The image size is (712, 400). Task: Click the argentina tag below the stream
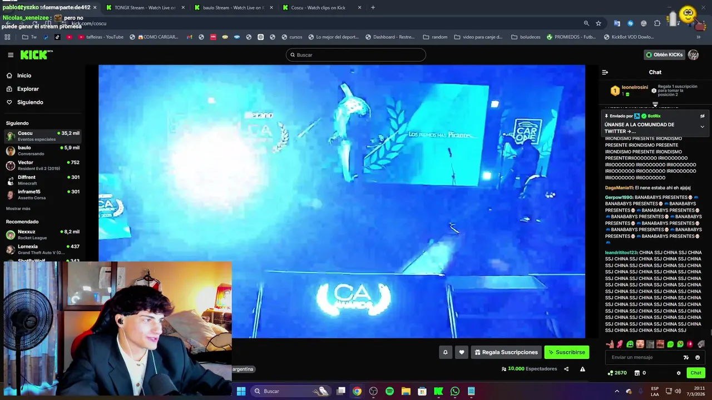243,369
